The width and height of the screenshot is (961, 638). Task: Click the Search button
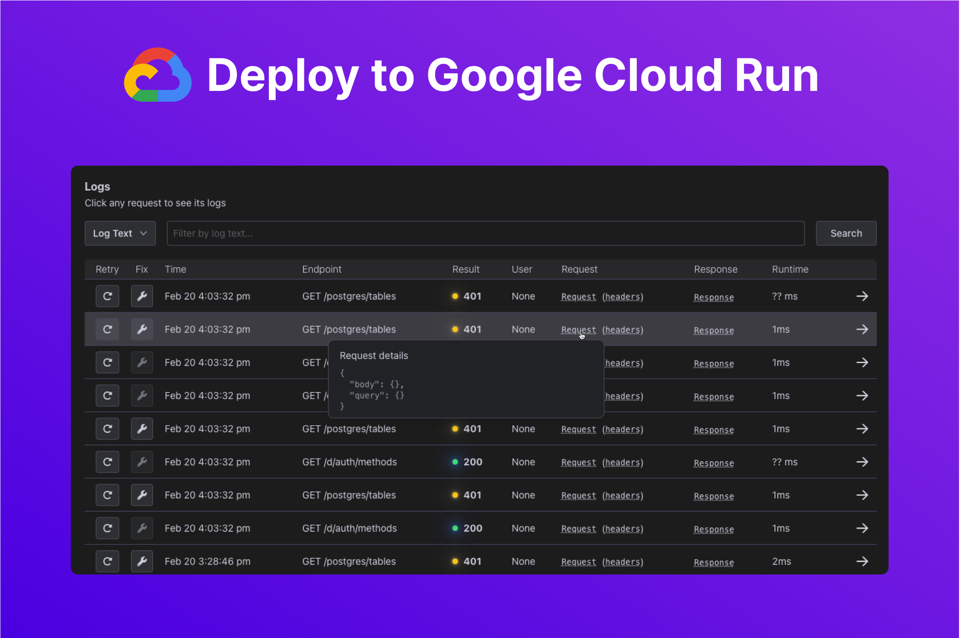[846, 233]
